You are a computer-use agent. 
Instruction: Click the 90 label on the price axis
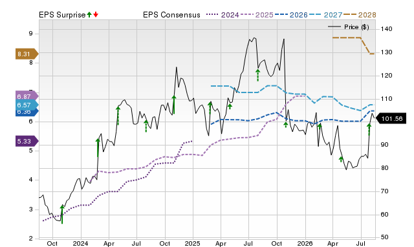tap(384, 145)
